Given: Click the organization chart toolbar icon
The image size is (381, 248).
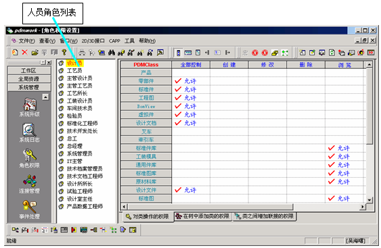Looking at the screenshot, I should pos(82,53).
